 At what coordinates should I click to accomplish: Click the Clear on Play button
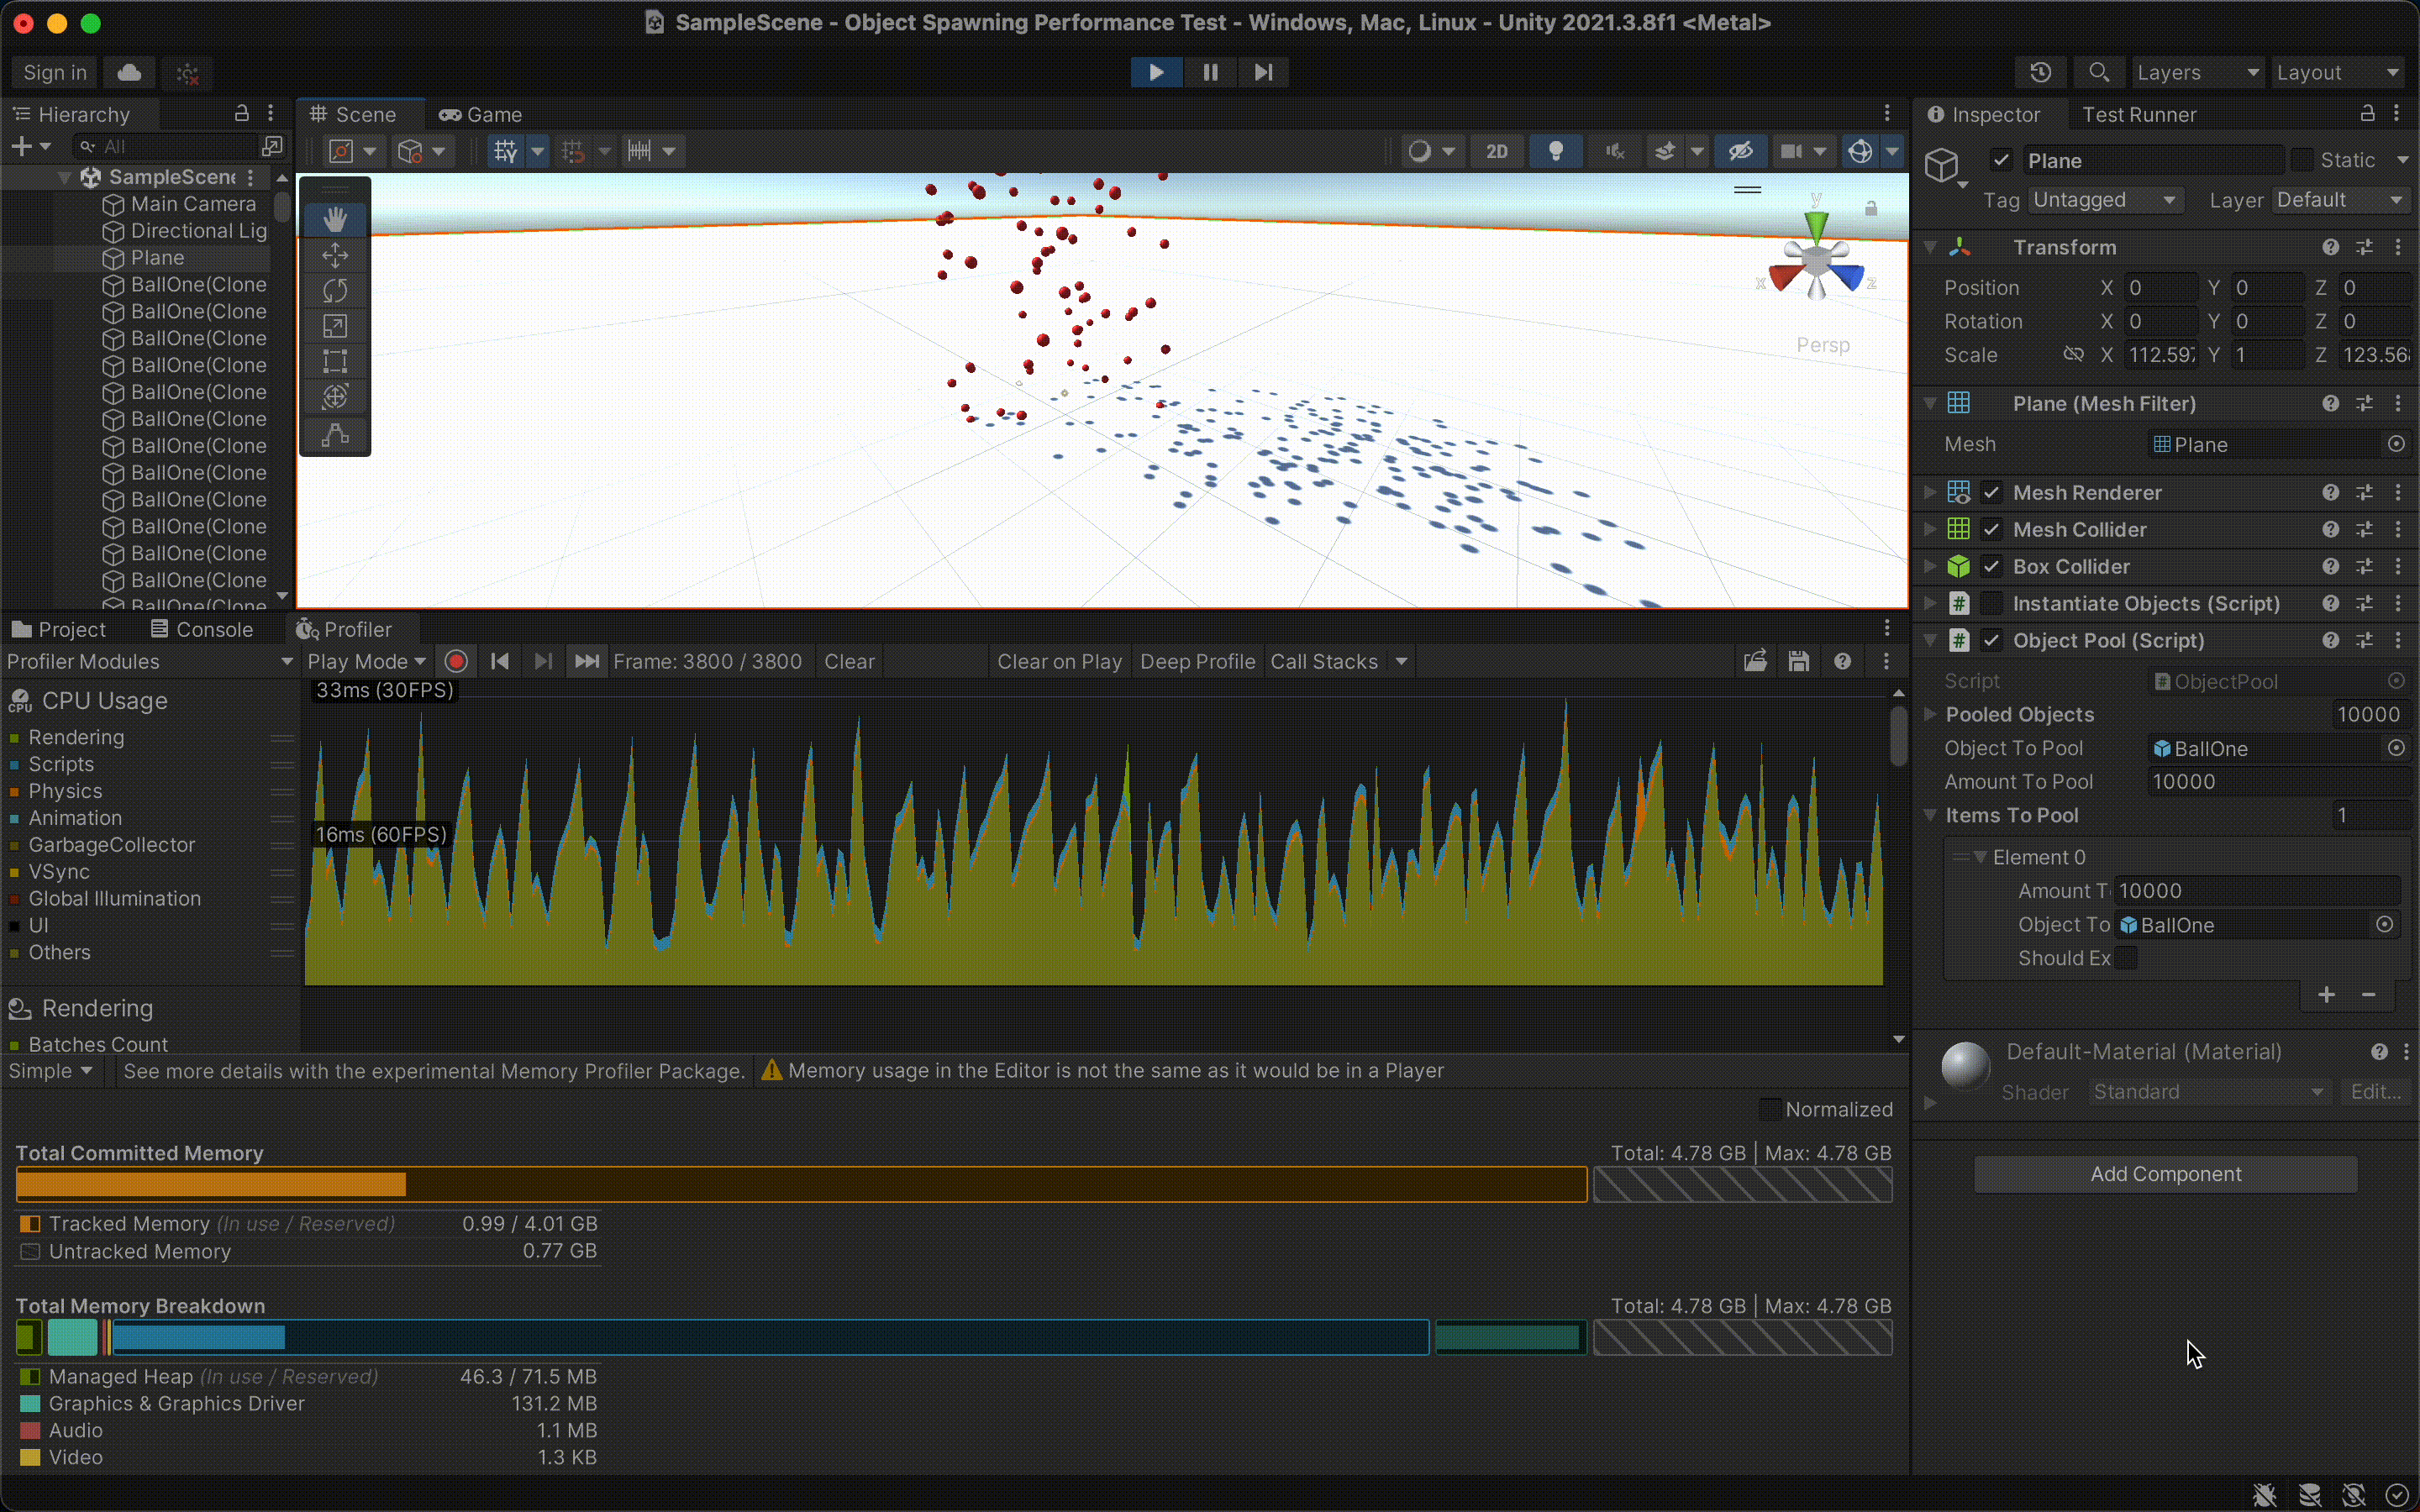coord(1058,661)
